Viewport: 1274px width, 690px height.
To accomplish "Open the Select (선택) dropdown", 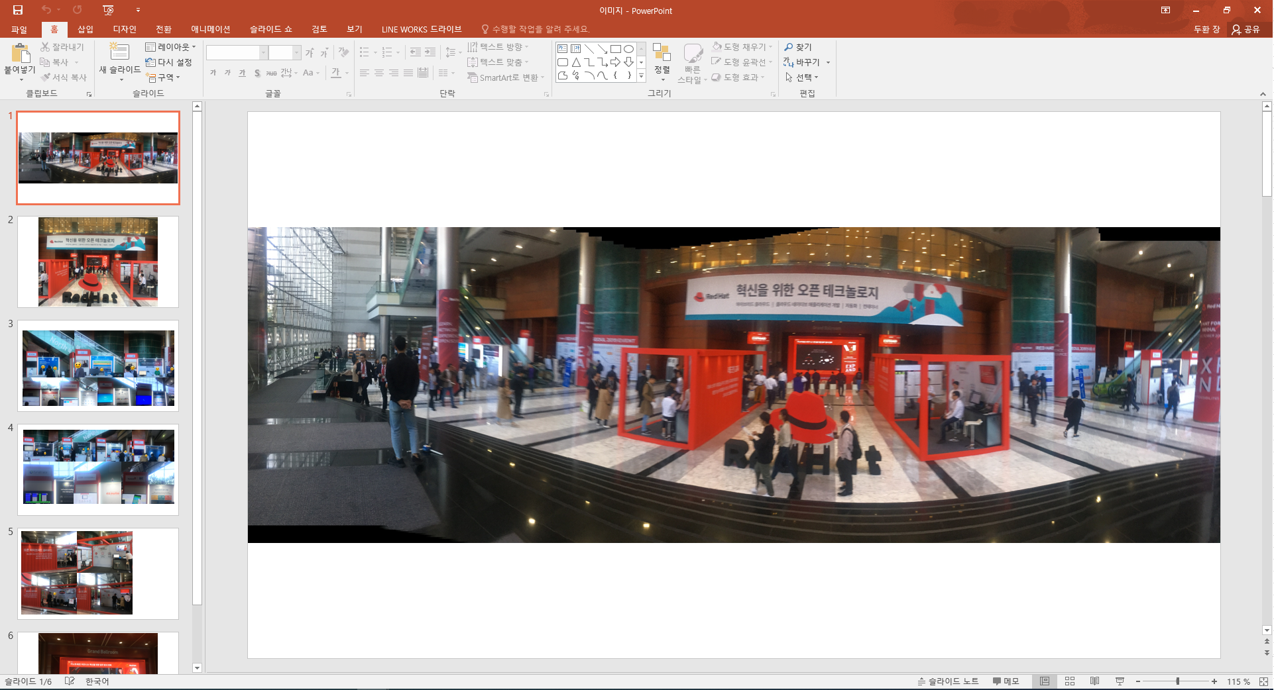I will pyautogui.click(x=802, y=77).
